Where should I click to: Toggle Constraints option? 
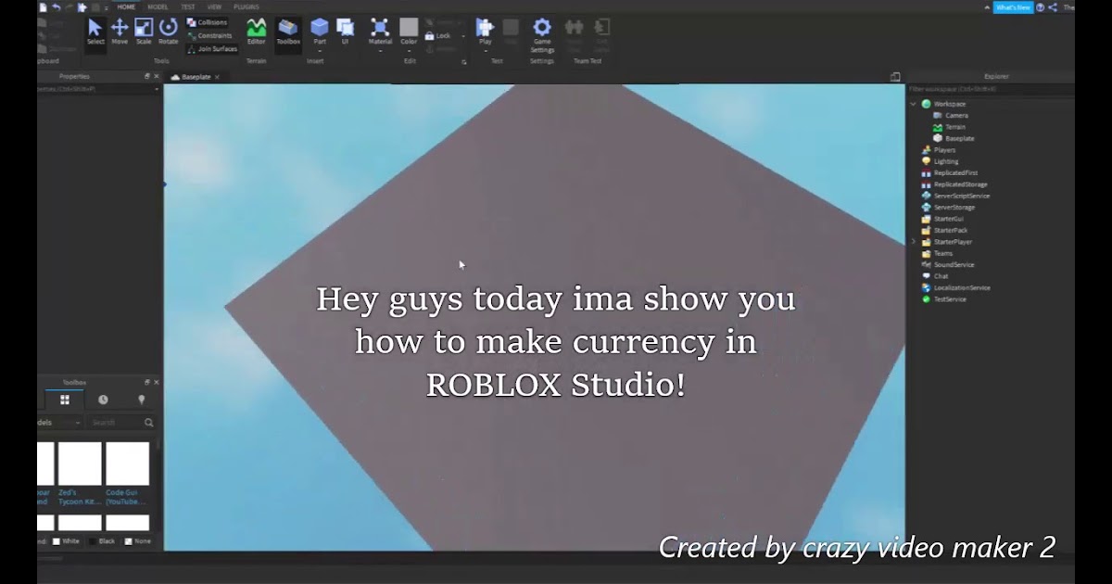click(209, 35)
